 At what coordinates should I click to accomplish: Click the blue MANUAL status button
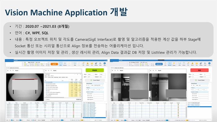tap(159, 64)
